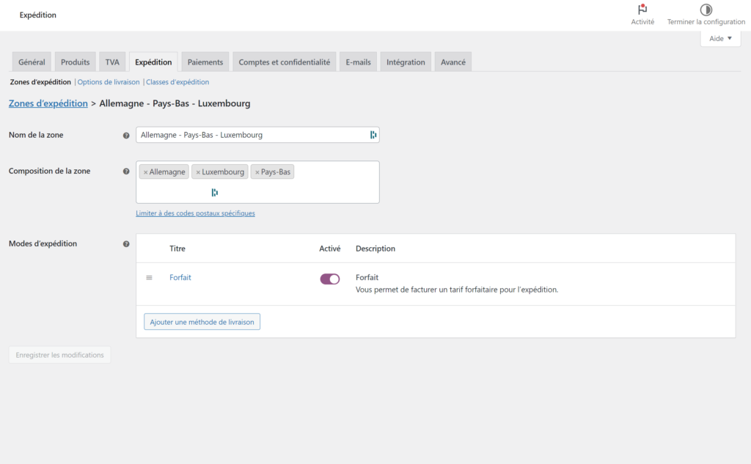The height and width of the screenshot is (464, 751).
Task: Remove Luxembourg from zone composition
Action: pyautogui.click(x=198, y=172)
